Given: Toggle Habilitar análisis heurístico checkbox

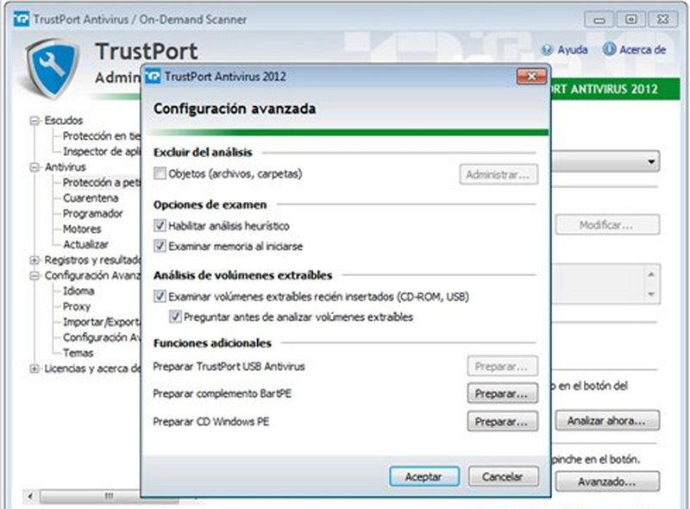Looking at the screenshot, I should point(160,226).
